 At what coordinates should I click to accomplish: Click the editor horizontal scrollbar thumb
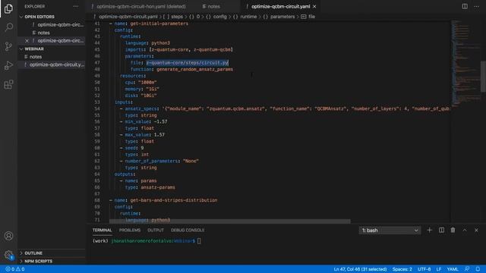pos(230,221)
